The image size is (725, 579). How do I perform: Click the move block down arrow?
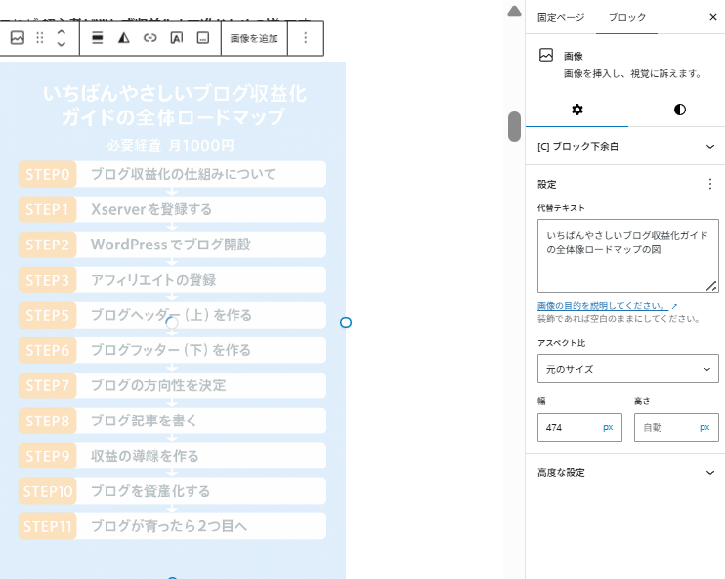[x=61, y=45]
